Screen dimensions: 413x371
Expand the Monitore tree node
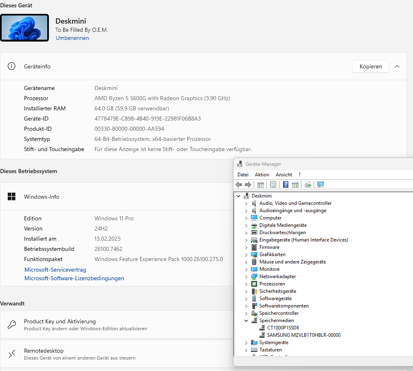[x=246, y=270]
